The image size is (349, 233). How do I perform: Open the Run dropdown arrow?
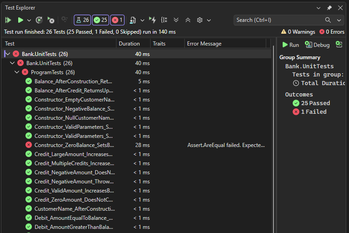point(29,20)
